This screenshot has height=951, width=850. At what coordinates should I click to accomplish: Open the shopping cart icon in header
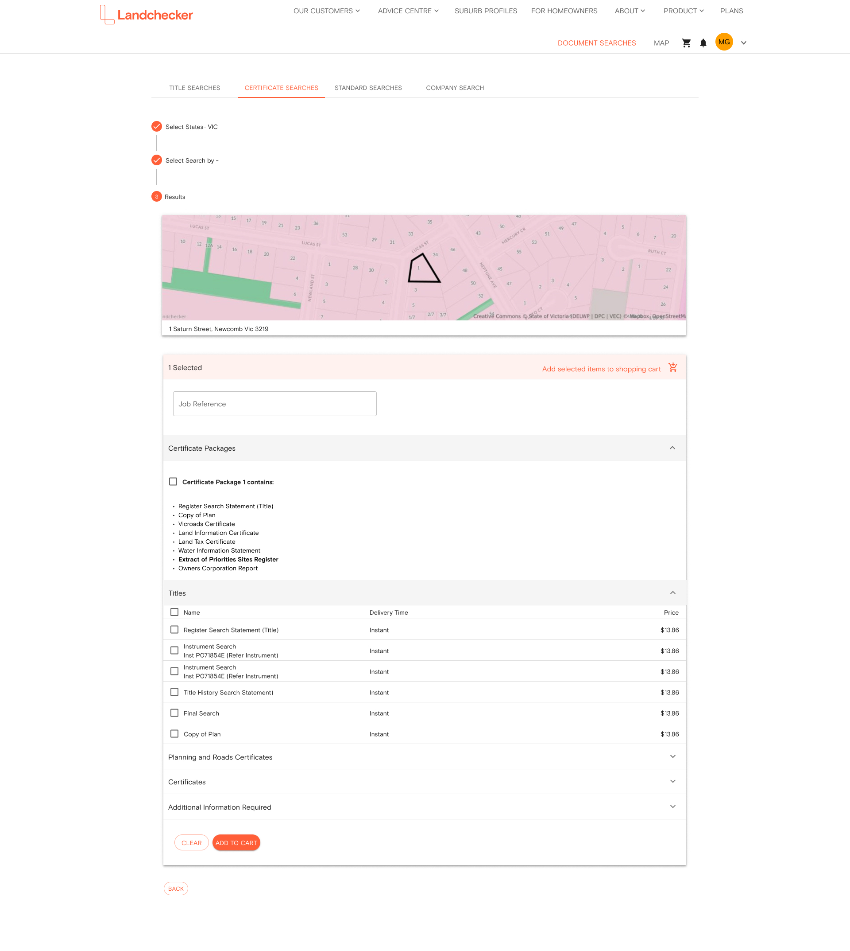(686, 43)
